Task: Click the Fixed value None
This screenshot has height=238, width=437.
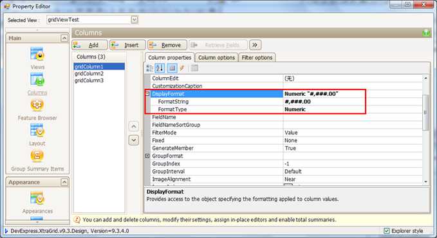Action: (x=291, y=140)
